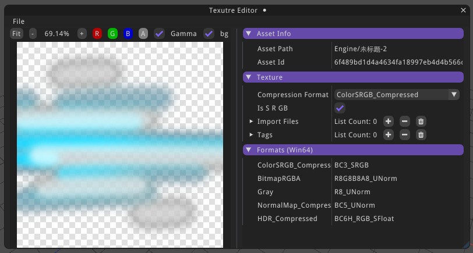Add an item to Import Files
The height and width of the screenshot is (253, 473).
coord(388,122)
